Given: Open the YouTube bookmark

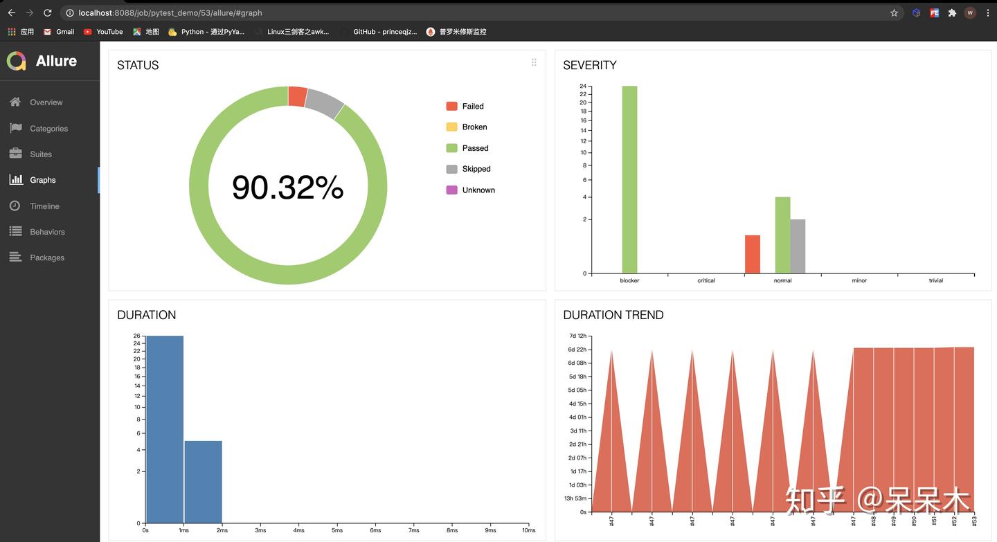Looking at the screenshot, I should tap(103, 31).
